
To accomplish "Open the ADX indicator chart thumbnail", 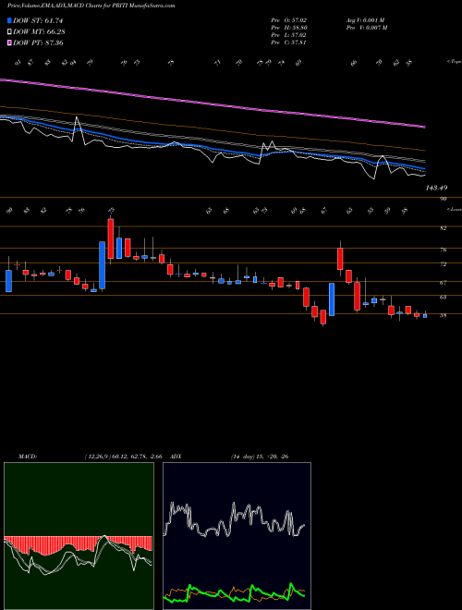I will pos(237,536).
